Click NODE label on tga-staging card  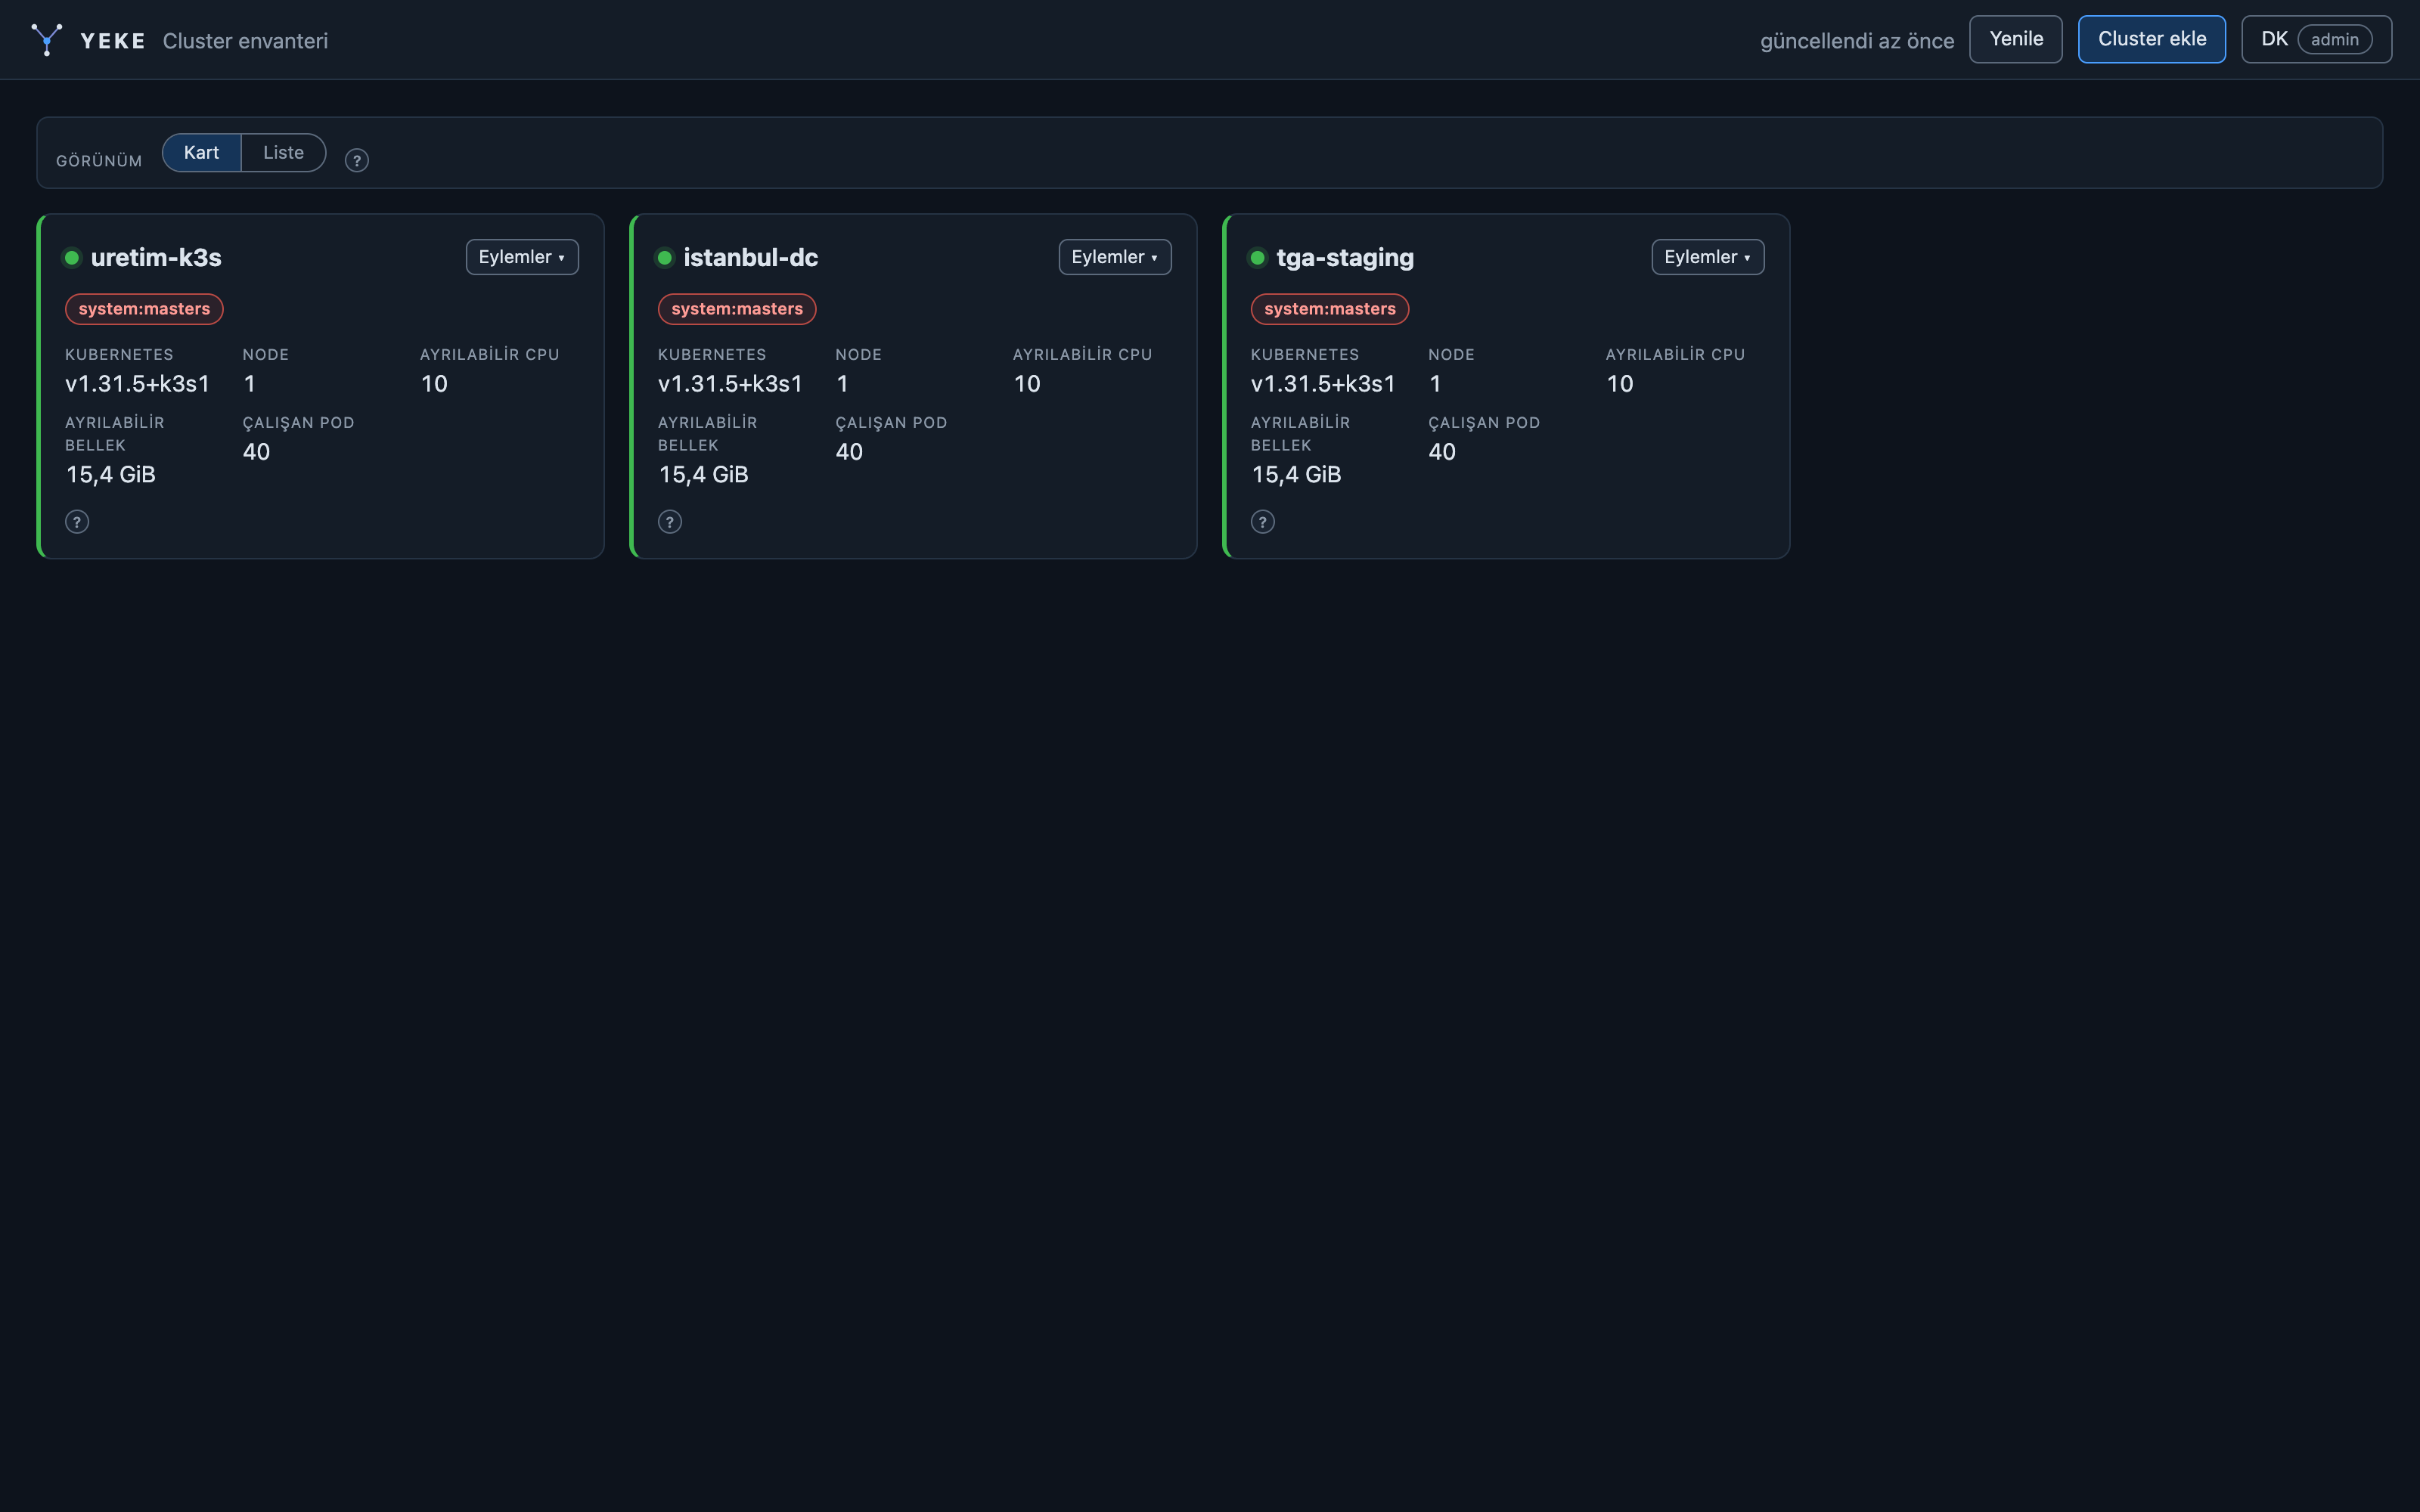1452,355
